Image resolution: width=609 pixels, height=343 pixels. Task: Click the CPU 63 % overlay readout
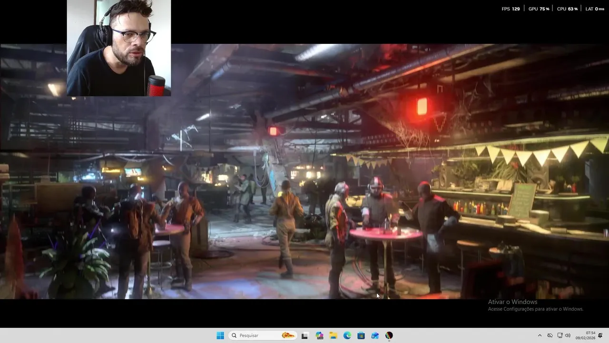pos(567,9)
